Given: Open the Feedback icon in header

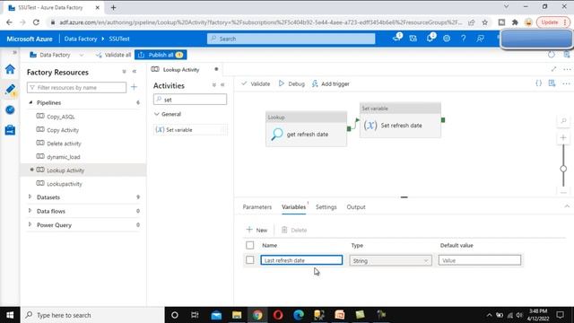Looking at the screenshot, I should coord(481,38).
